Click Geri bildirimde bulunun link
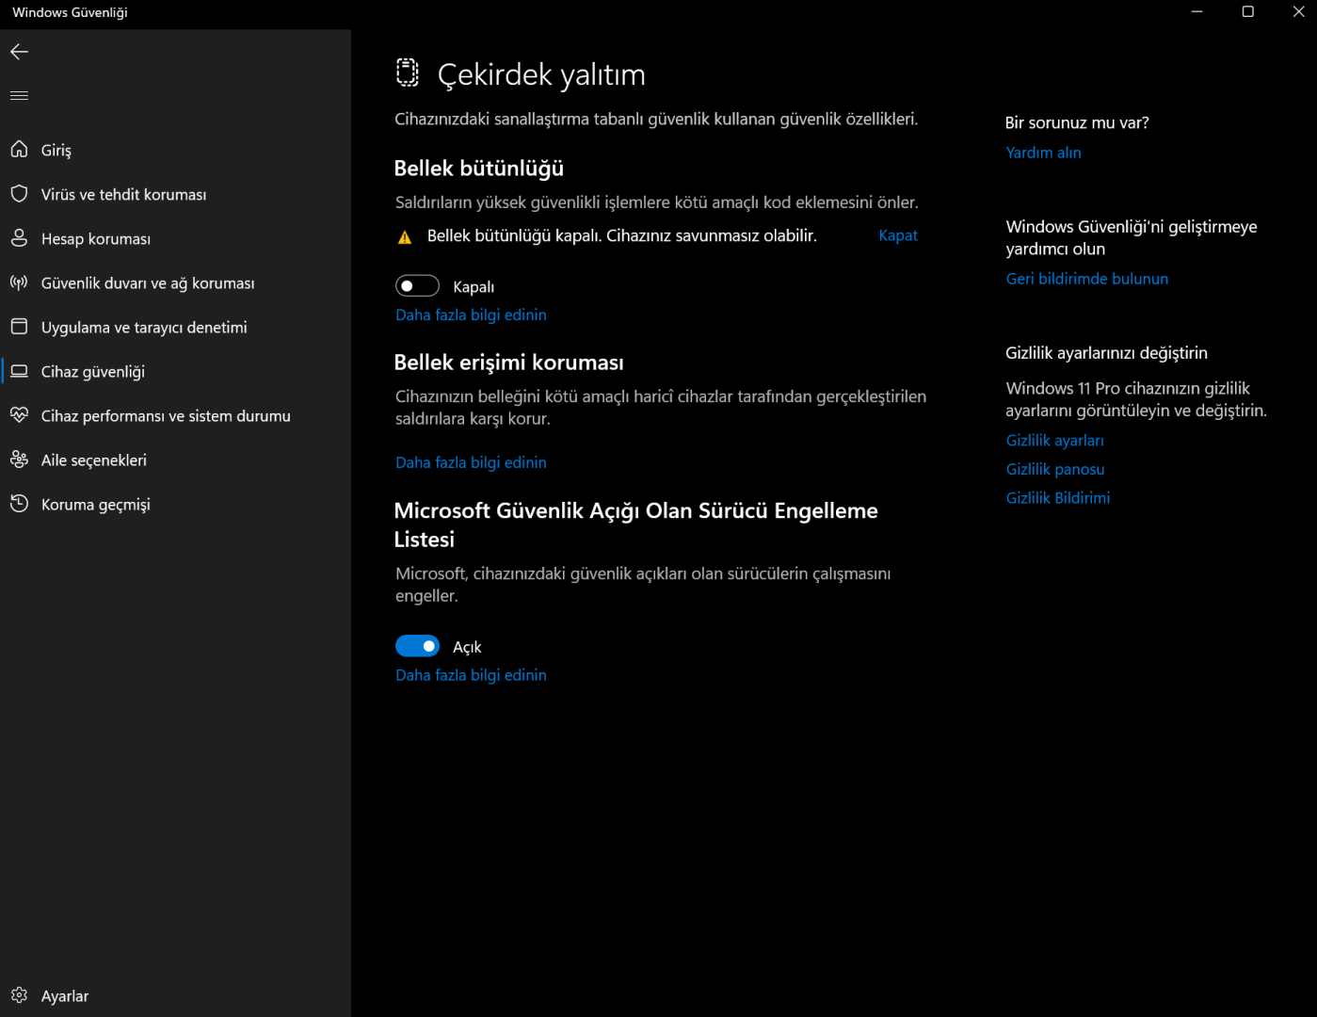 [x=1086, y=279]
